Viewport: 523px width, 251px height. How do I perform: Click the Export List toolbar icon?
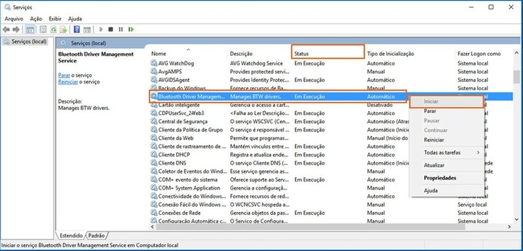pos(63,30)
